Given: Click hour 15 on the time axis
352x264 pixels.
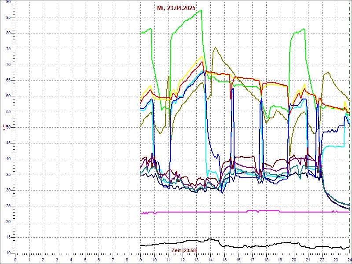Looking at the screenshot, I should [x=224, y=260].
